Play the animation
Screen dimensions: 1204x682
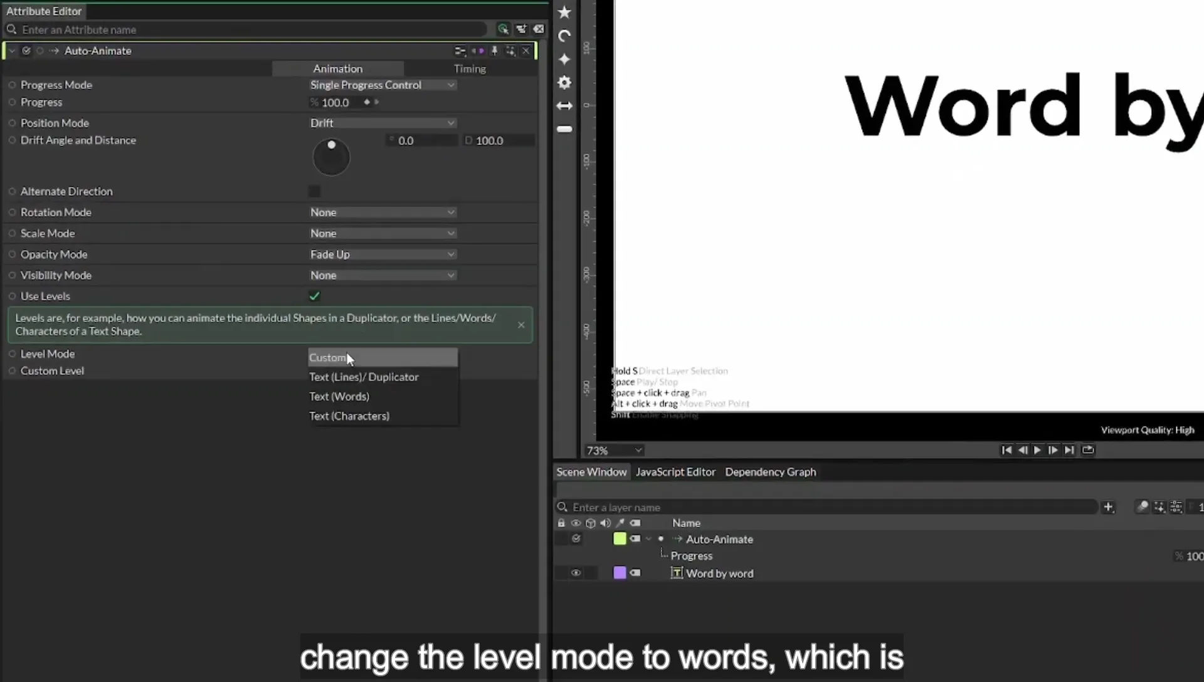(1037, 450)
